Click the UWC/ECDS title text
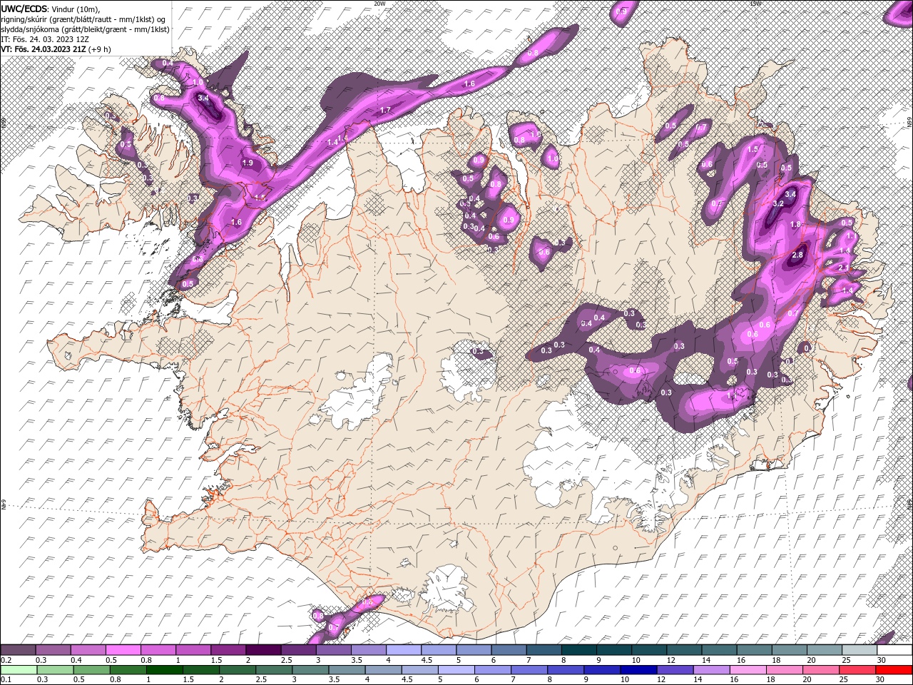Viewport: 913px width, 685px height. pos(25,9)
